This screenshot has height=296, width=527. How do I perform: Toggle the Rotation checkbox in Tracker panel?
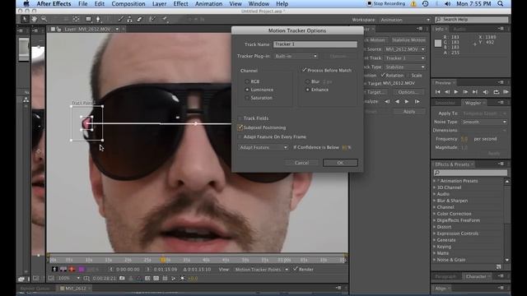(382, 75)
